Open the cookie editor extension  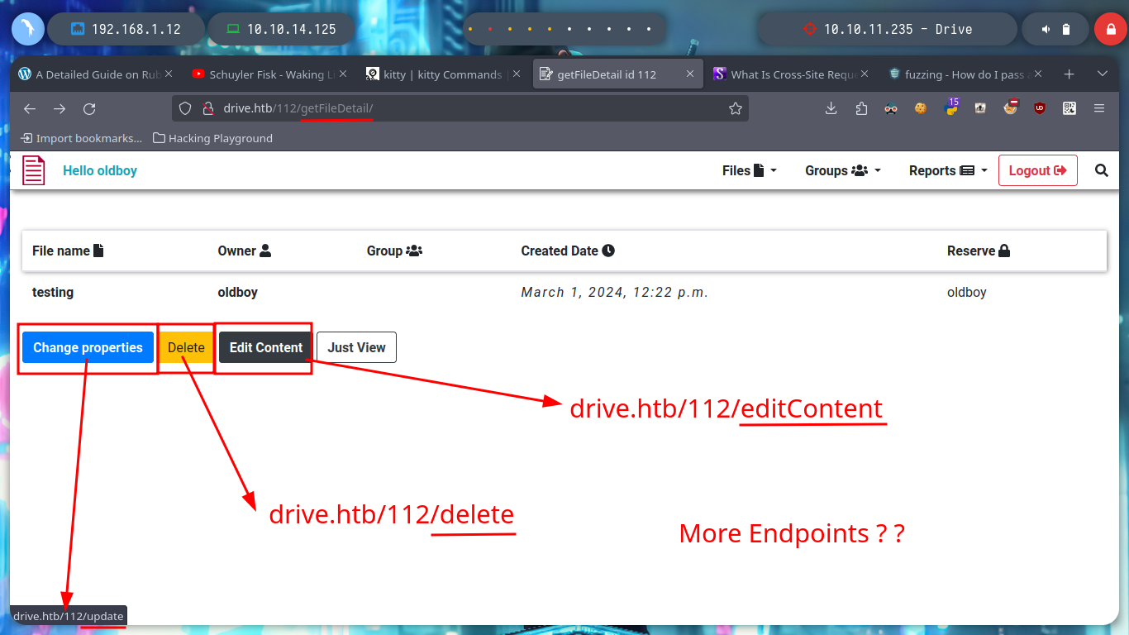click(x=921, y=108)
